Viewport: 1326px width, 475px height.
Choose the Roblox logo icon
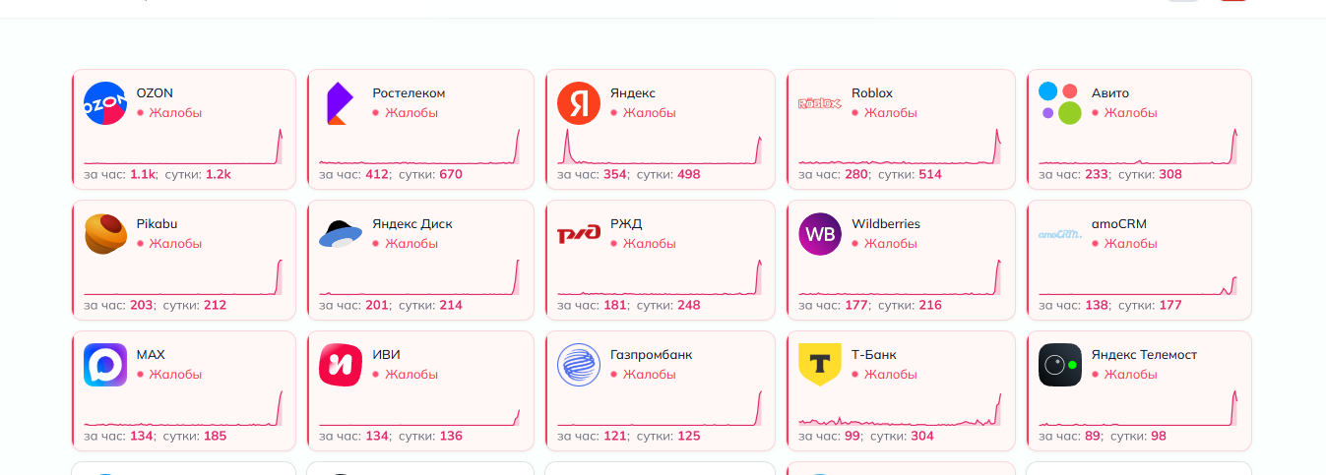pos(820,103)
